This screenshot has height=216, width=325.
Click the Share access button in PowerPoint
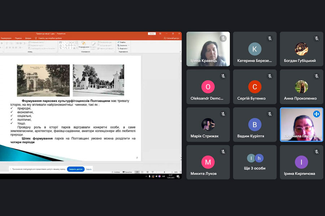[171, 38]
